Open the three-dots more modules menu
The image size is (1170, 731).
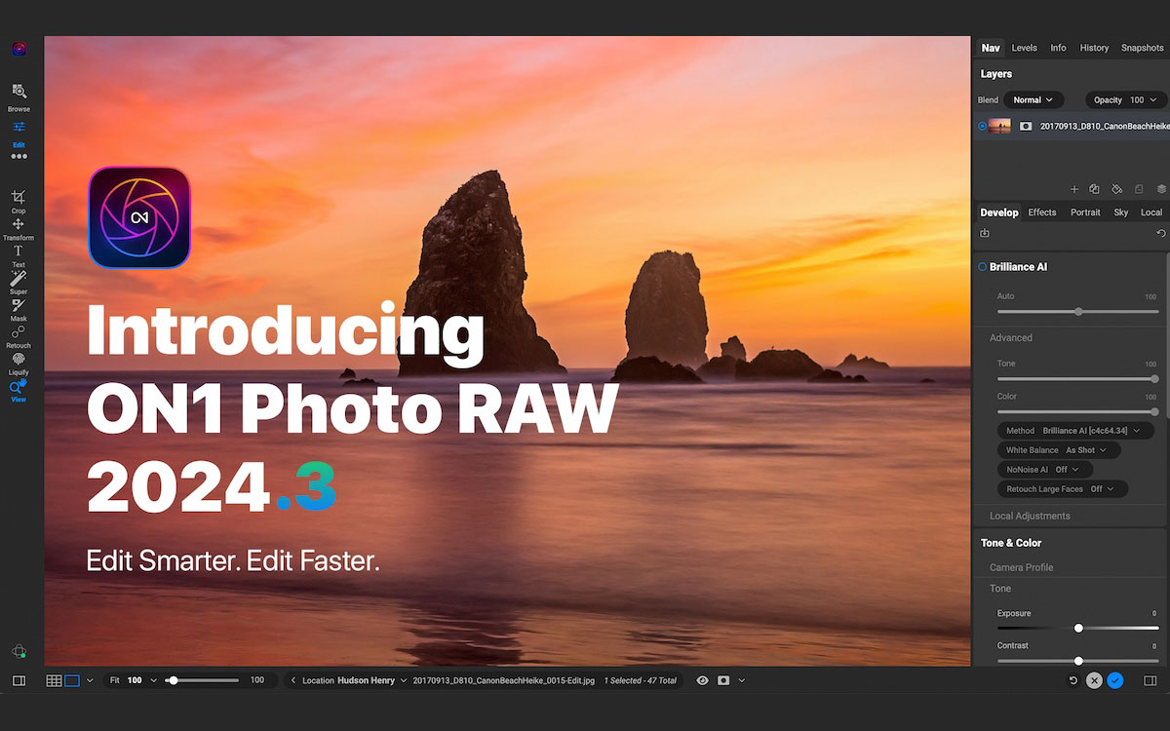tap(19, 156)
